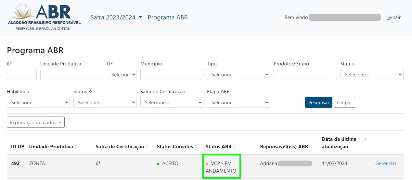412x180 pixels.
Task: Sort by Unidade Produtiva column arrows
Action: pos(76,147)
